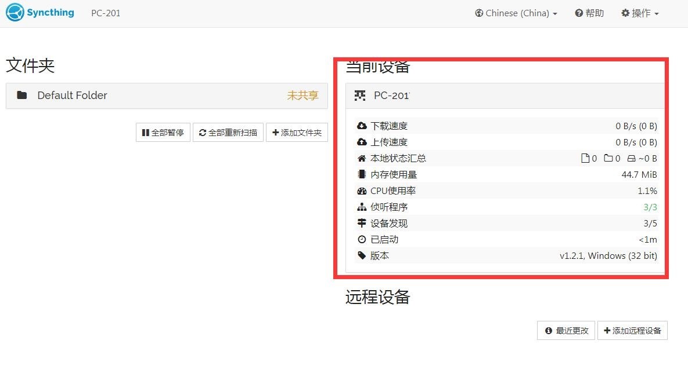Open 最近更改 recent changes
Image resolution: width=688 pixels, height=377 pixels.
click(565, 330)
